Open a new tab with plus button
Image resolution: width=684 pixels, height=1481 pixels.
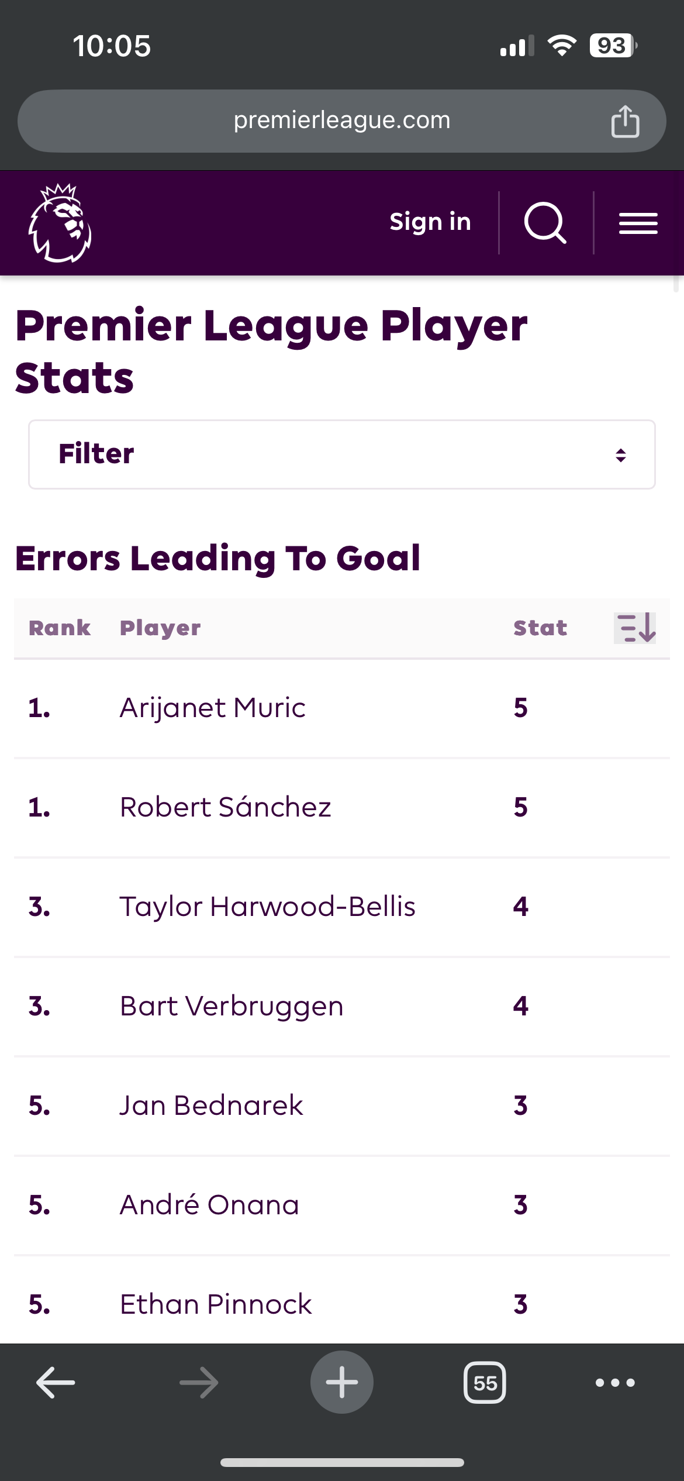[342, 1382]
